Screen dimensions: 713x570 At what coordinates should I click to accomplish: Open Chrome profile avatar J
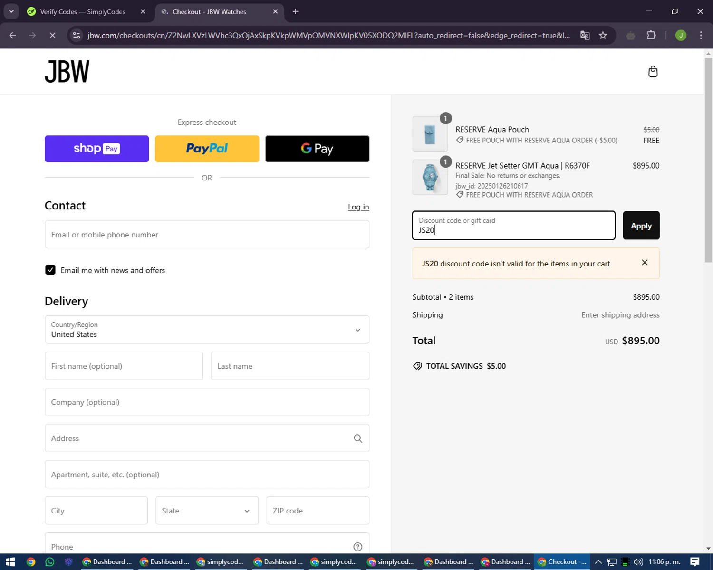click(681, 35)
